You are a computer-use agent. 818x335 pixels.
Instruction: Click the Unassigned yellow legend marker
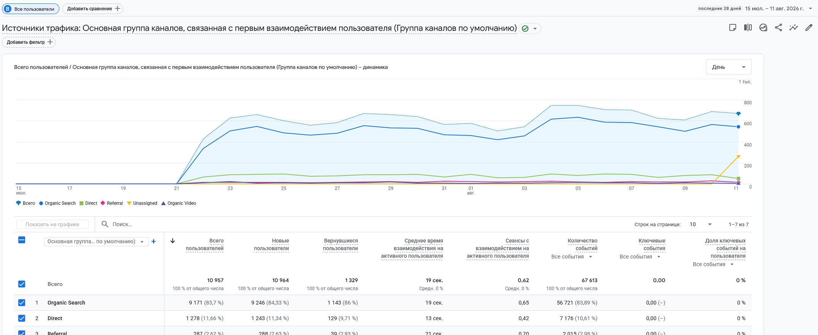(129, 203)
